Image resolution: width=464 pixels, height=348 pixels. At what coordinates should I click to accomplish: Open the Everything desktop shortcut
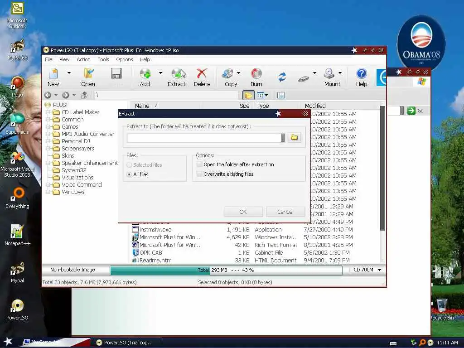[17, 198]
